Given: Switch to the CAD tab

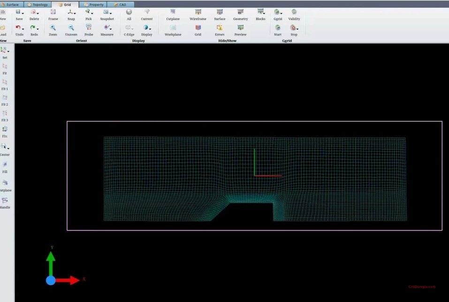Looking at the screenshot, I should pyautogui.click(x=120, y=5).
